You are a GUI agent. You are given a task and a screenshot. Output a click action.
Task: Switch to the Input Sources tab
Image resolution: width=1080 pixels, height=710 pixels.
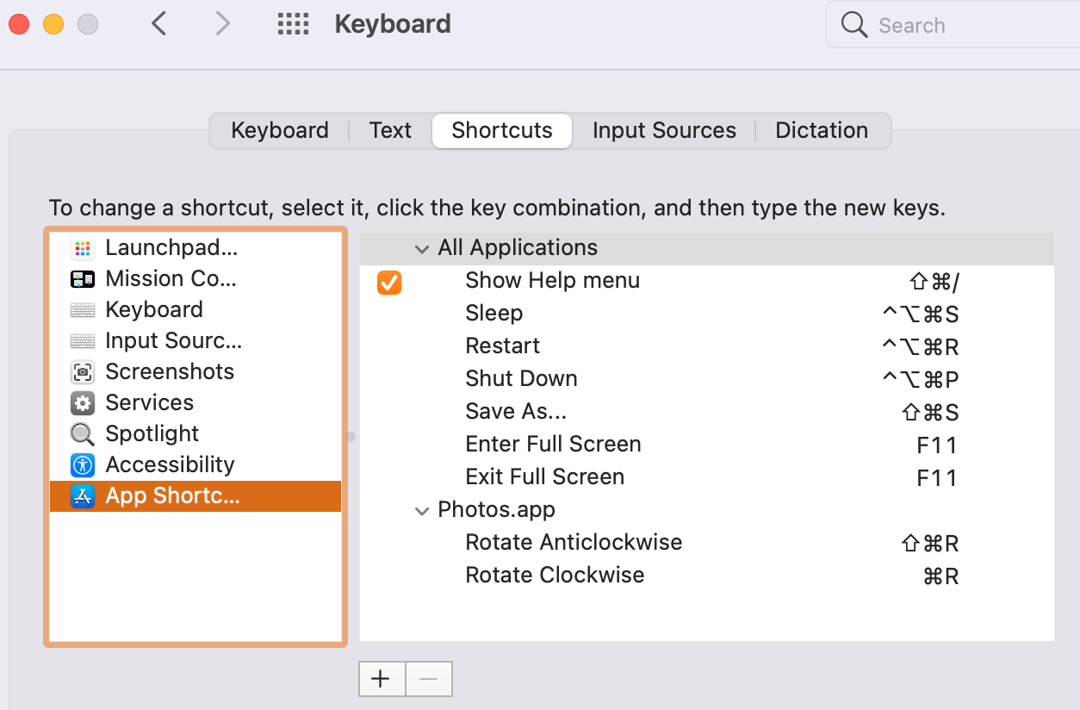[x=664, y=131]
